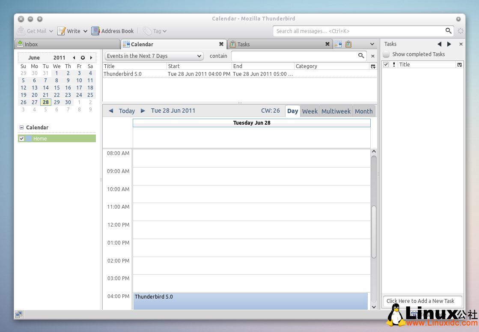
Task: Click the search magnifier in the filter bar
Action: pyautogui.click(x=362, y=56)
